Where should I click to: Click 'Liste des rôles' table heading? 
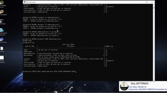tap(68, 44)
